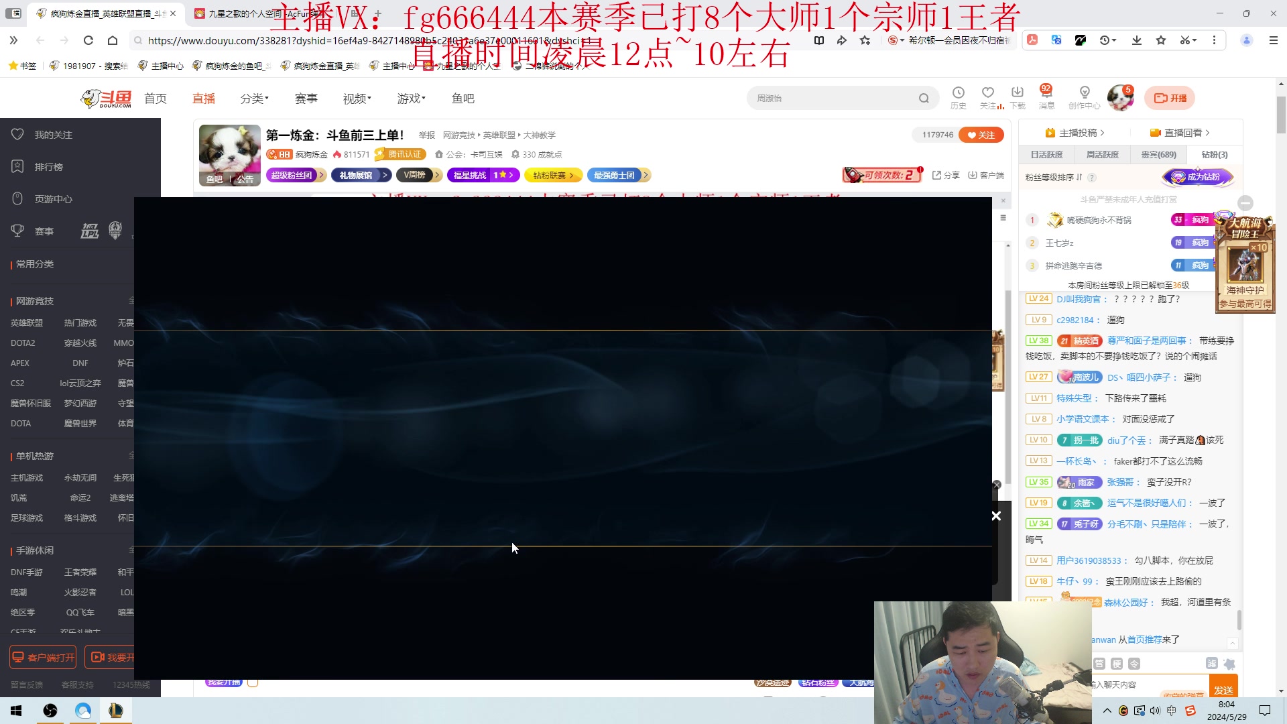This screenshot has height=724, width=1287.
Task: Collapse the floating widget with minus icon
Action: 1245,202
